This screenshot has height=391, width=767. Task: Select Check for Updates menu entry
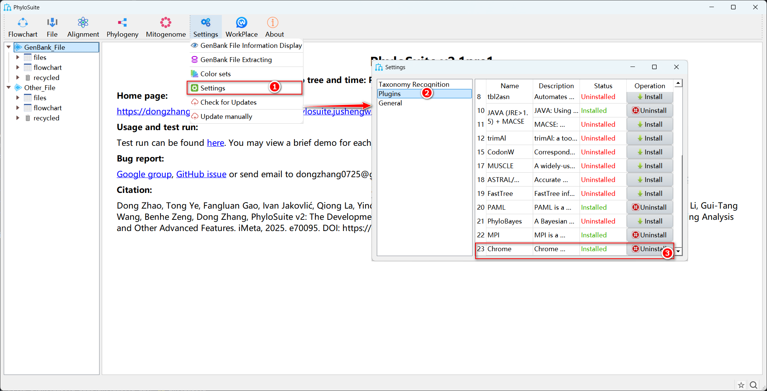(x=247, y=102)
